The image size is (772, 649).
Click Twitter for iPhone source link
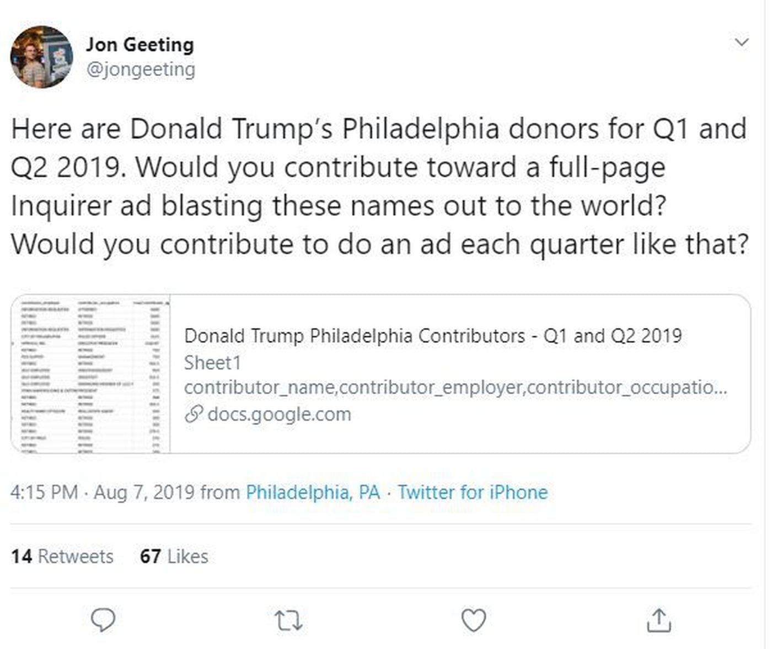[473, 492]
